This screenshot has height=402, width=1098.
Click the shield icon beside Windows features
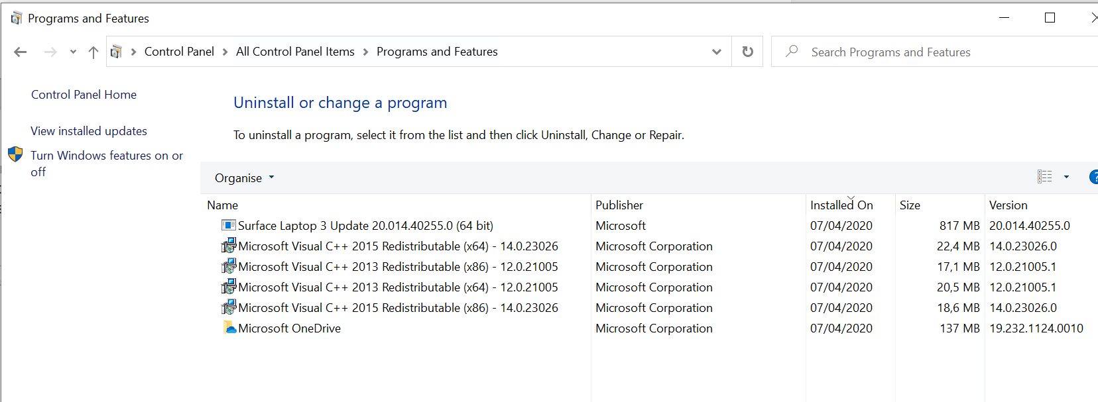(15, 155)
